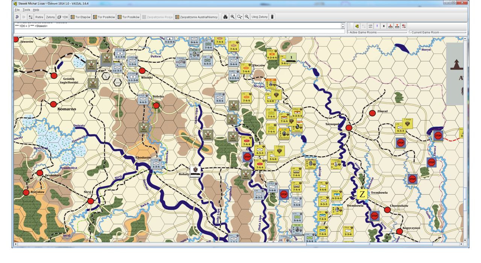Click the 'Komarno' map label

click(x=67, y=109)
